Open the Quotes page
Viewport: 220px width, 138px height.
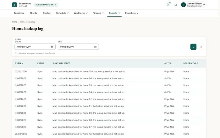coord(47,13)
